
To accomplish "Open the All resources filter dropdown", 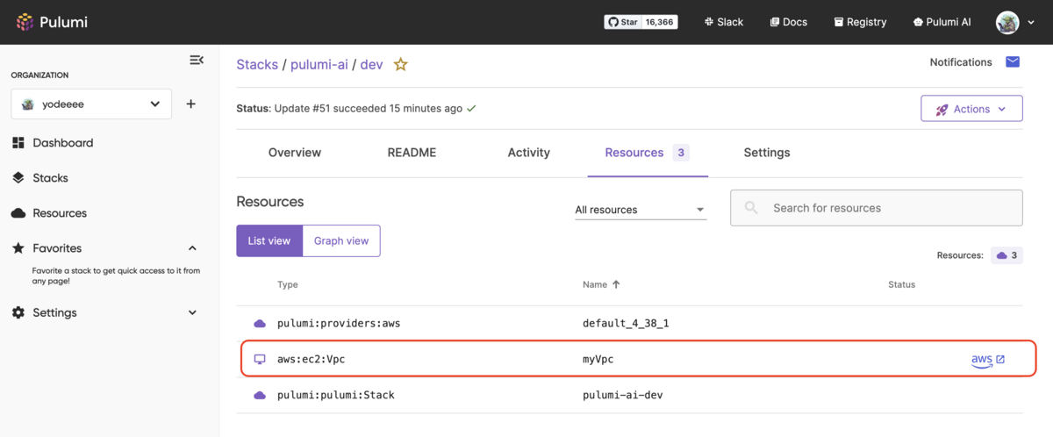I will pyautogui.click(x=640, y=210).
